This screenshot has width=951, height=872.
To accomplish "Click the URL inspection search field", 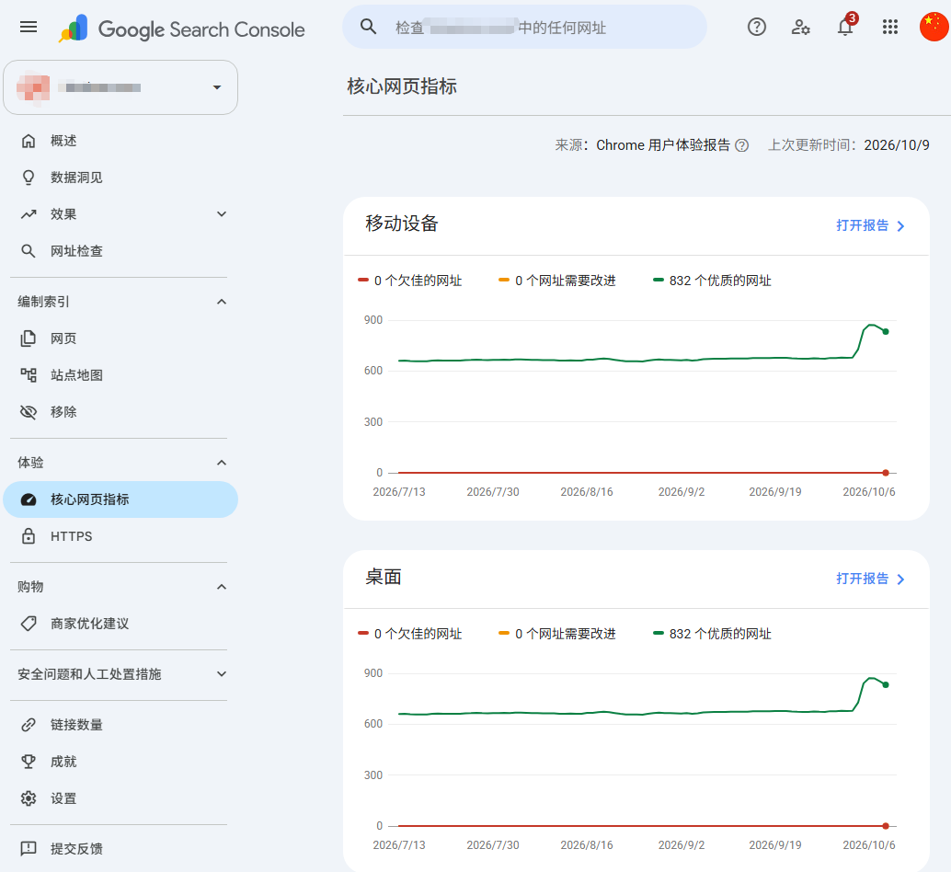I will point(524,27).
